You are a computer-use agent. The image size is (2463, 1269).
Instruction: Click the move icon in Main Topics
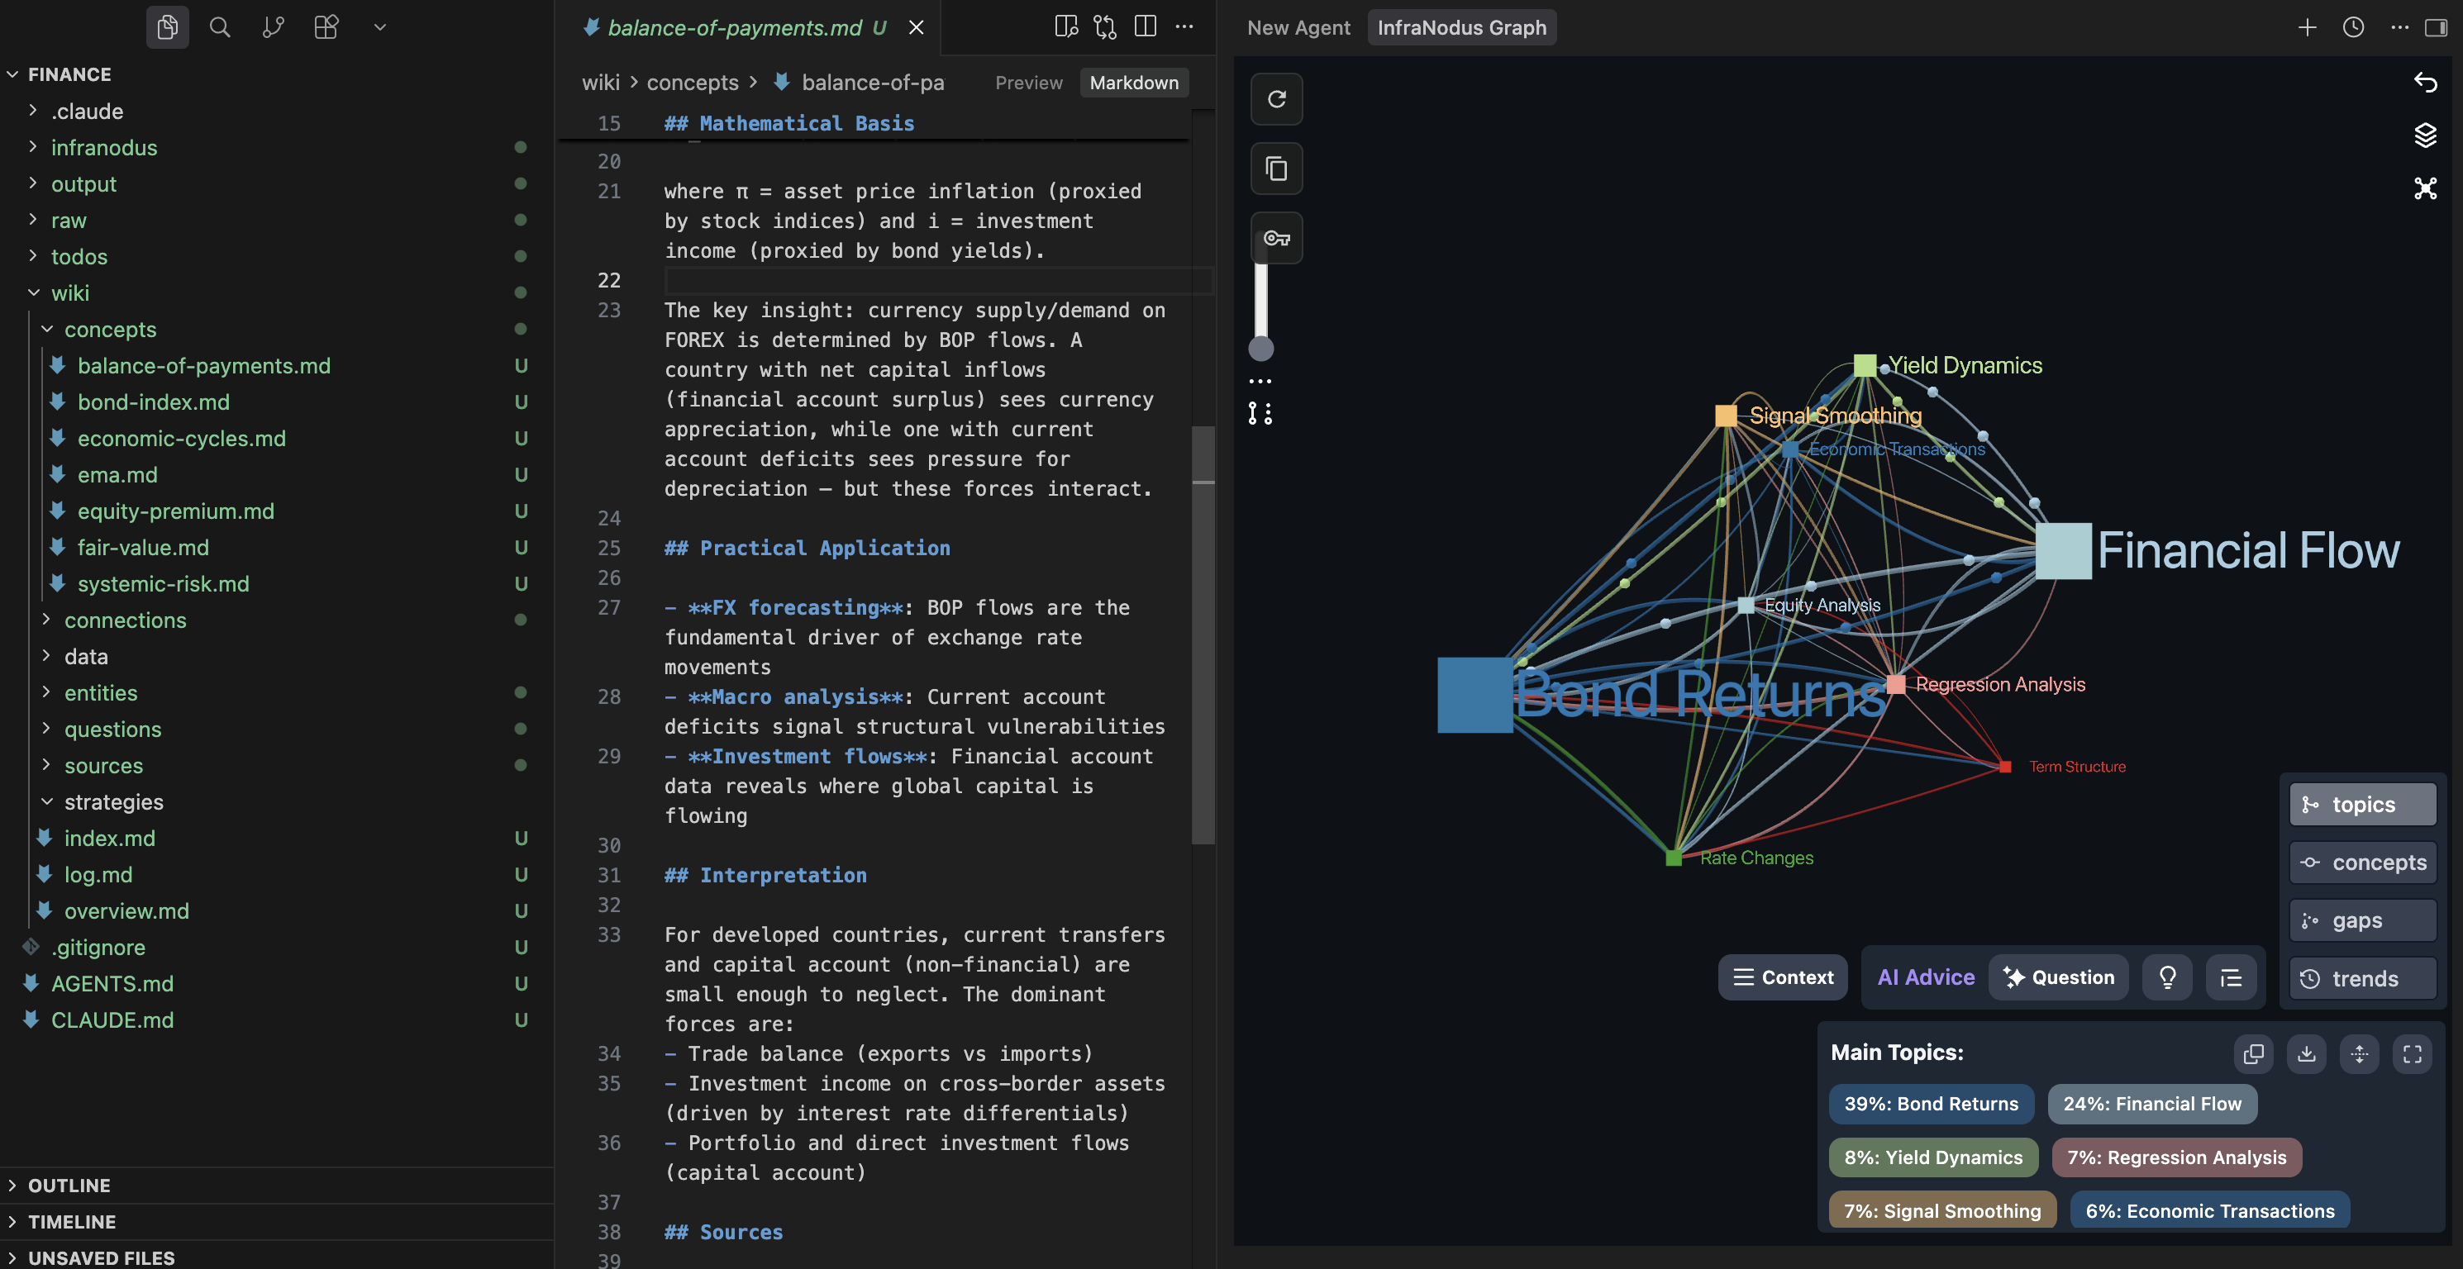click(x=2360, y=1054)
